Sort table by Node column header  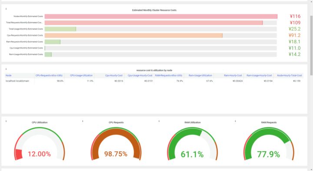pyautogui.click(x=9, y=76)
